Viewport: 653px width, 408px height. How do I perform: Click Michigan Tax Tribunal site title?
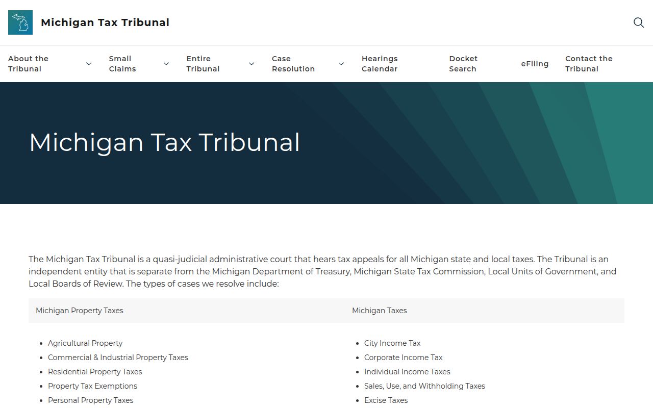point(105,22)
